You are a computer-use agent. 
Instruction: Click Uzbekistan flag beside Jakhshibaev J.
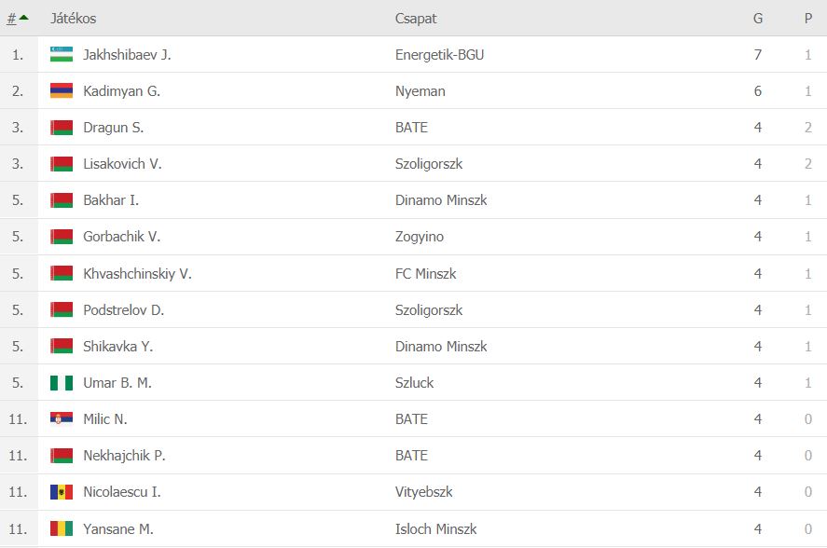point(62,55)
